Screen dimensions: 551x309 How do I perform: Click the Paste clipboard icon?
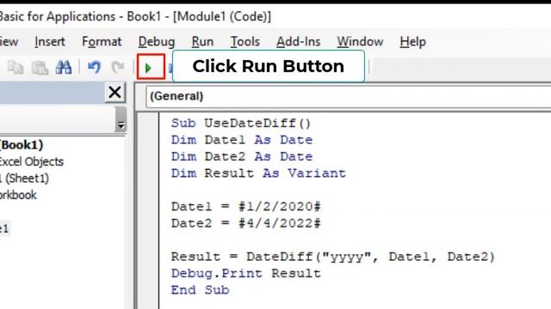pos(40,67)
